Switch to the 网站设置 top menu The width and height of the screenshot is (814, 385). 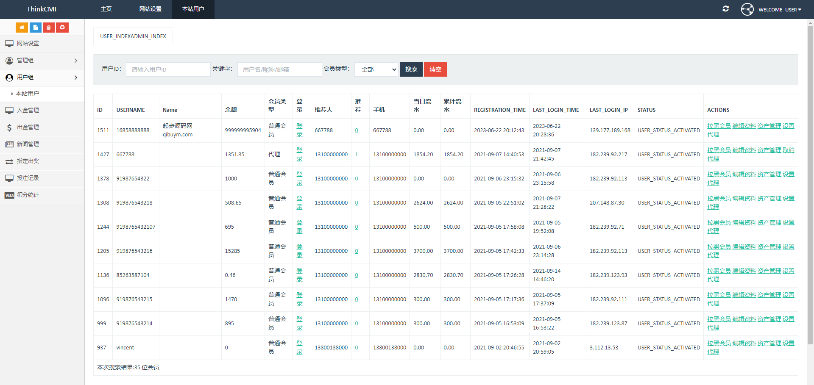coord(150,9)
